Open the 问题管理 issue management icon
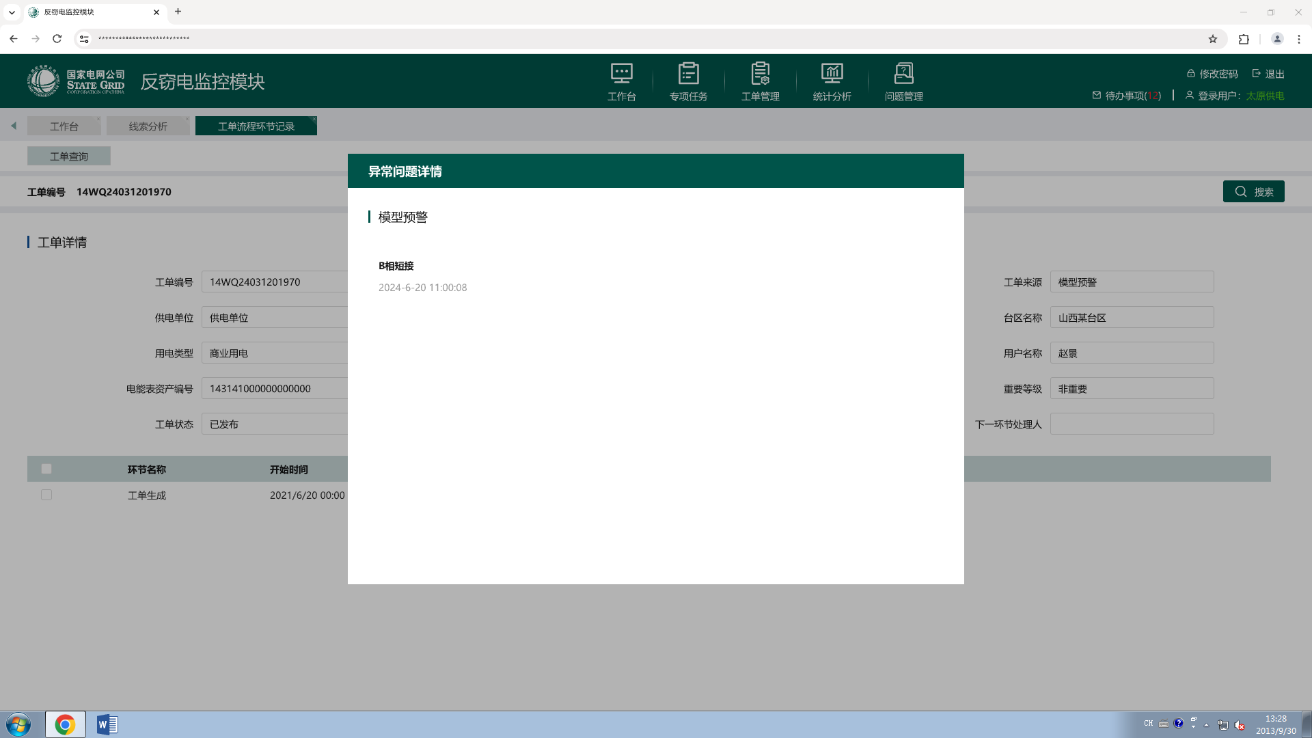This screenshot has height=738, width=1312. [x=903, y=74]
